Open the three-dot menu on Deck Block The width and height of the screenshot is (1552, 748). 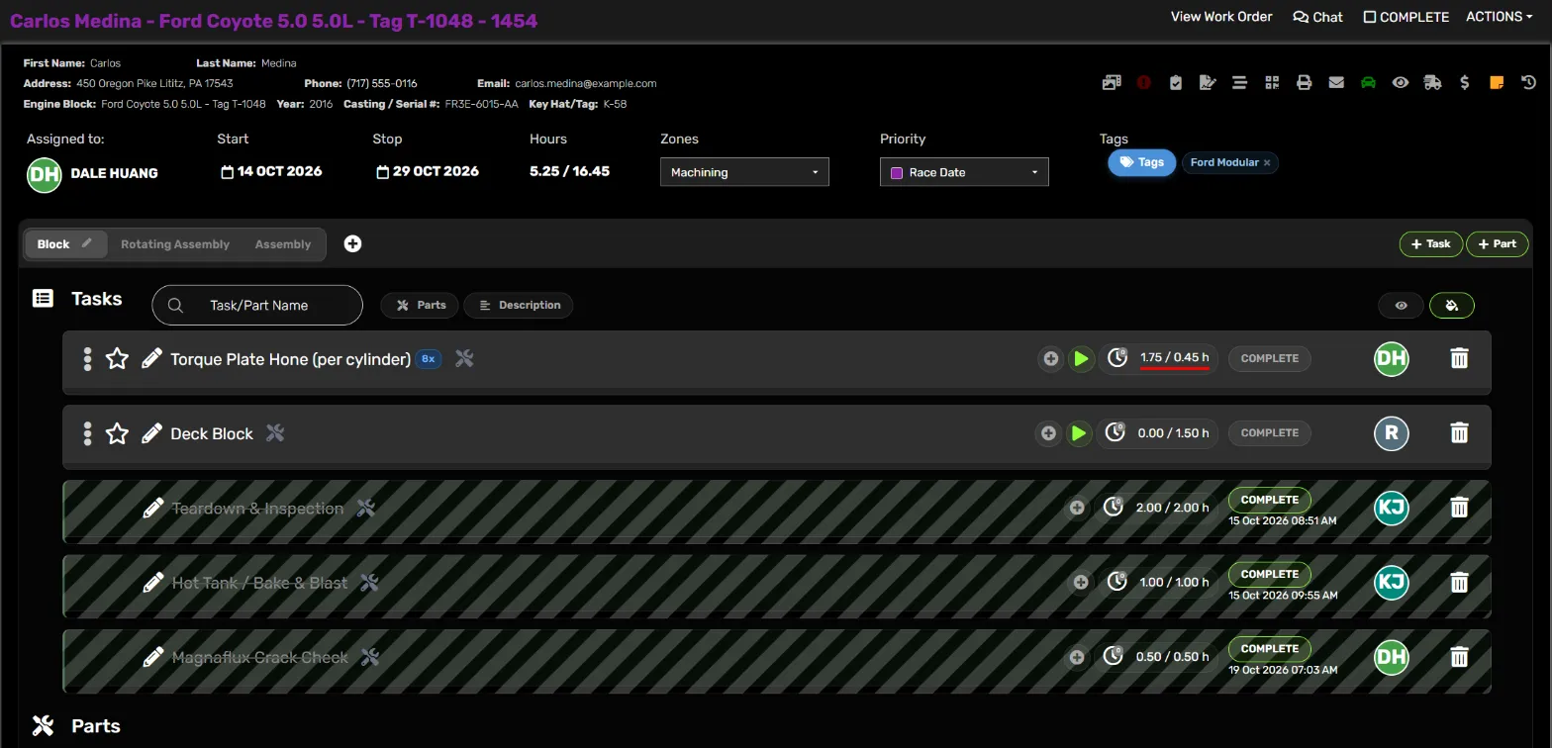coord(87,433)
